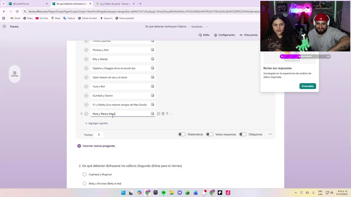351x197 pixels.
Task: Open the browser tab search dropdown
Action: tap(4, 4)
